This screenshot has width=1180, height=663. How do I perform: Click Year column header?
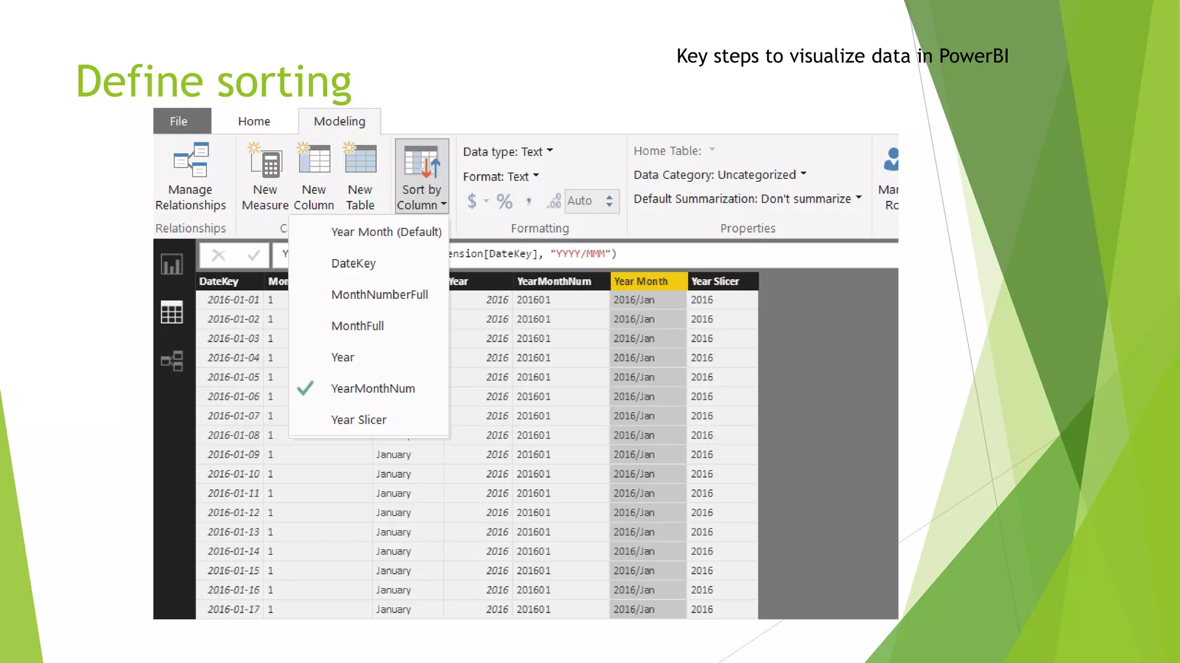[x=481, y=281]
